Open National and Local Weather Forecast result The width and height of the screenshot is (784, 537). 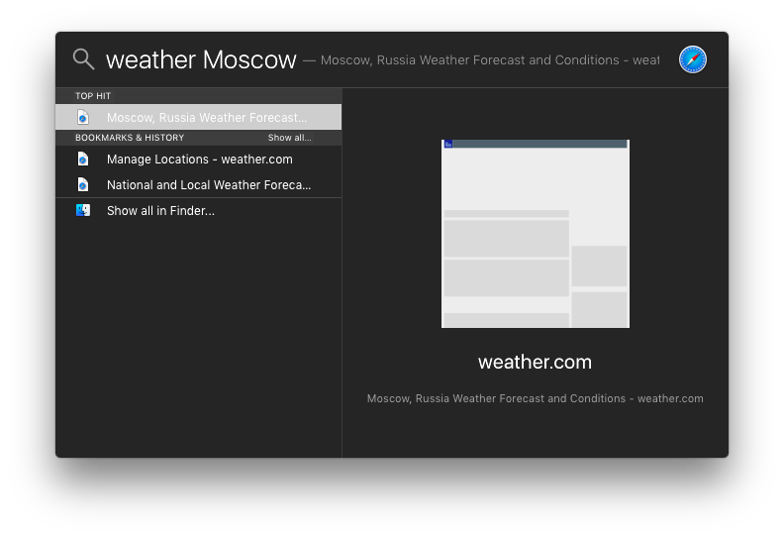tap(199, 184)
